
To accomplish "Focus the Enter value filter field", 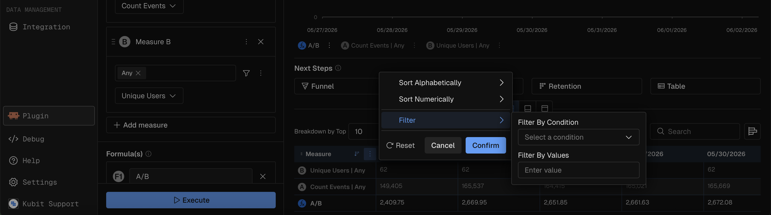I will point(578,170).
